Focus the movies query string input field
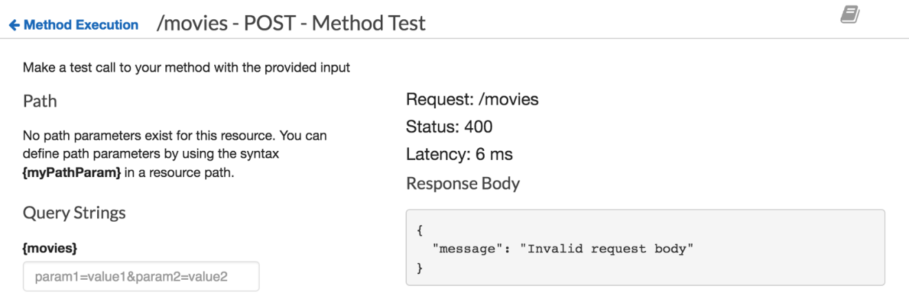 click(141, 276)
